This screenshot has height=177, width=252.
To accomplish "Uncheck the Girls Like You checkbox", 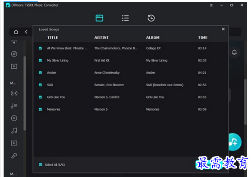I will tap(40, 97).
